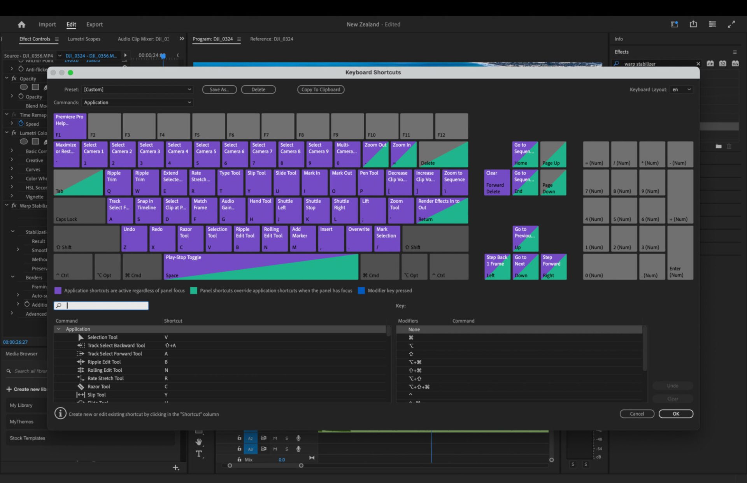This screenshot has width=747, height=483.
Task: Click Copy To Clipboard button
Action: click(x=321, y=90)
